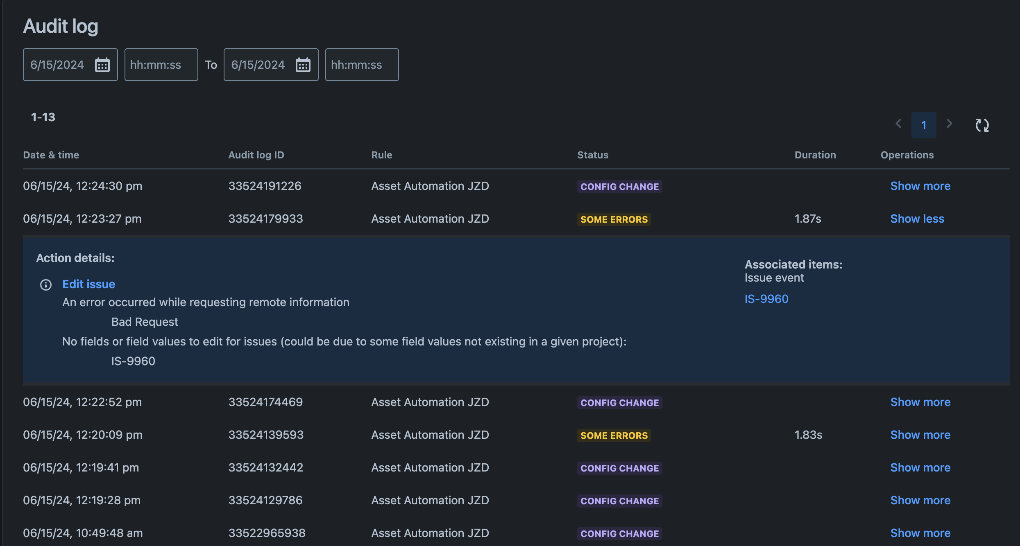Screen dimensions: 1020x546
Task: Expand Show more for entry 33524139593
Action: pos(920,435)
